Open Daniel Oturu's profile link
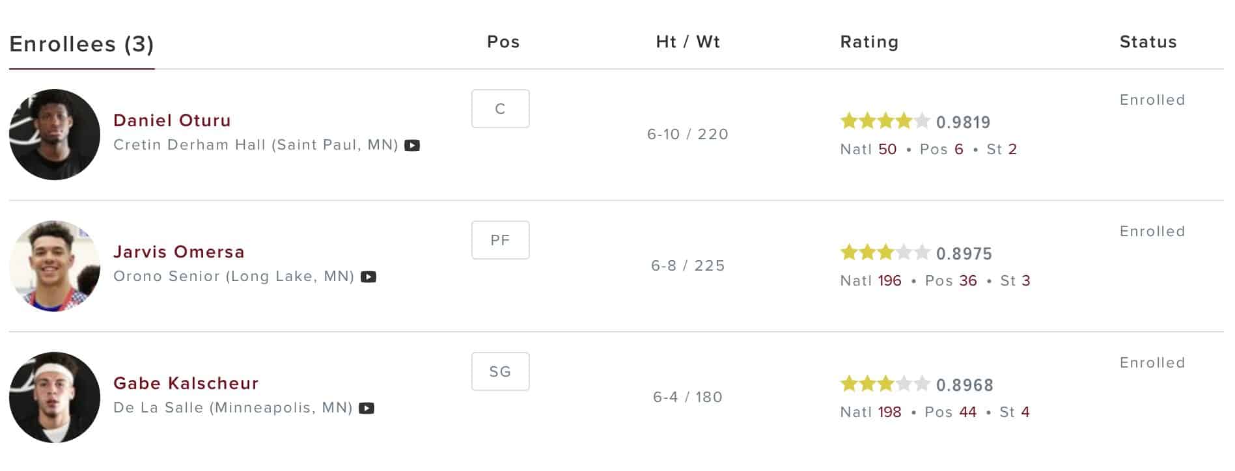Screen dimensions: 1235x471 [172, 120]
